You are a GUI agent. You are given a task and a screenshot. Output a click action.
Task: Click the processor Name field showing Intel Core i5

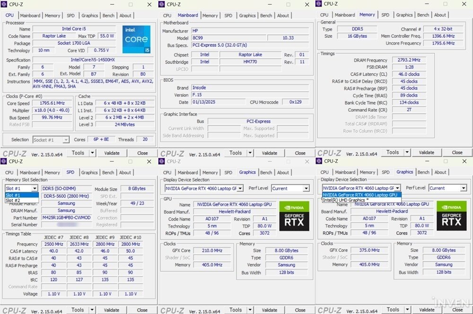coord(74,29)
